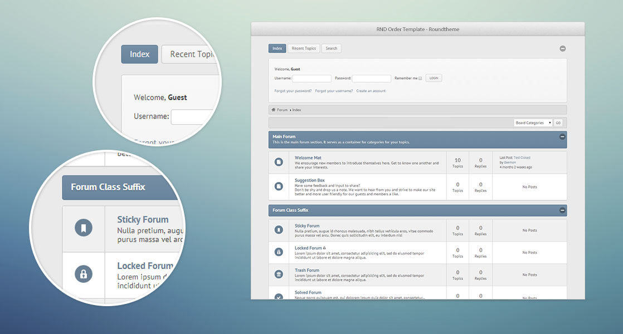
Task: Click the 'Main Forum' section heading
Action: 284,136
